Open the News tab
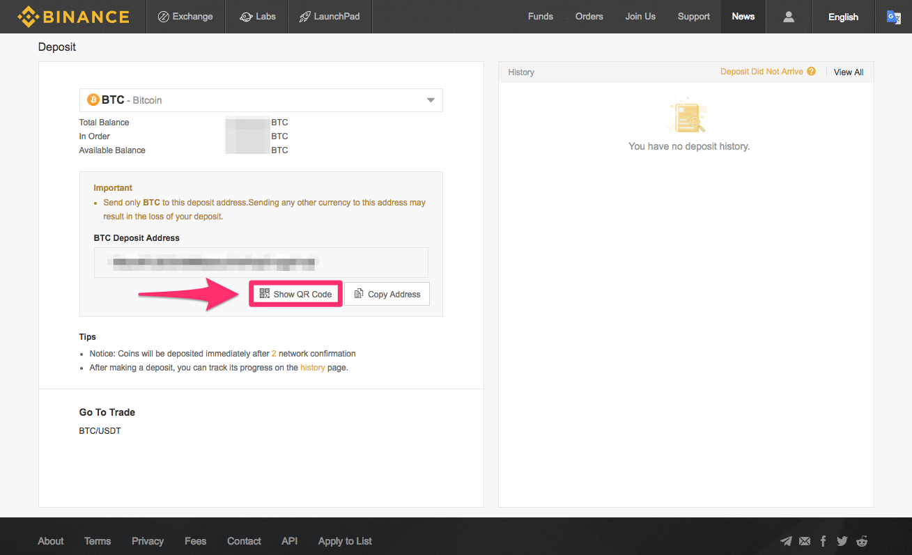This screenshot has width=912, height=555. point(743,17)
